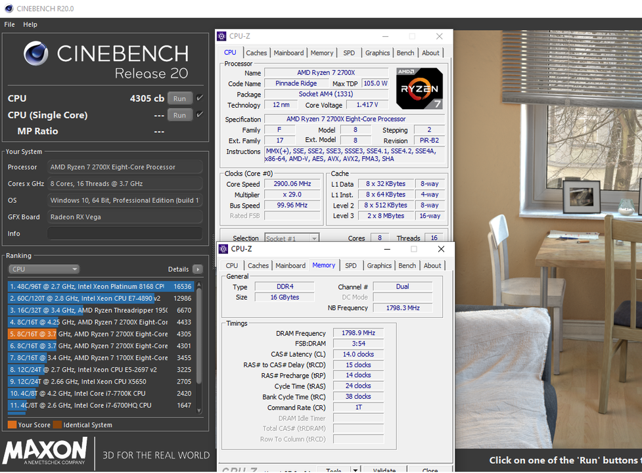Toggle the checkbox next to the CPU Run button
The width and height of the screenshot is (642, 473).
199,98
